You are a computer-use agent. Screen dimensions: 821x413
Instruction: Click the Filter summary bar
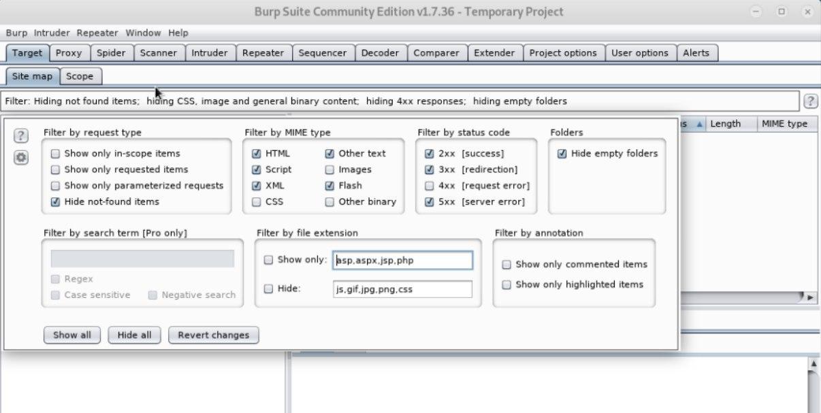click(x=400, y=101)
